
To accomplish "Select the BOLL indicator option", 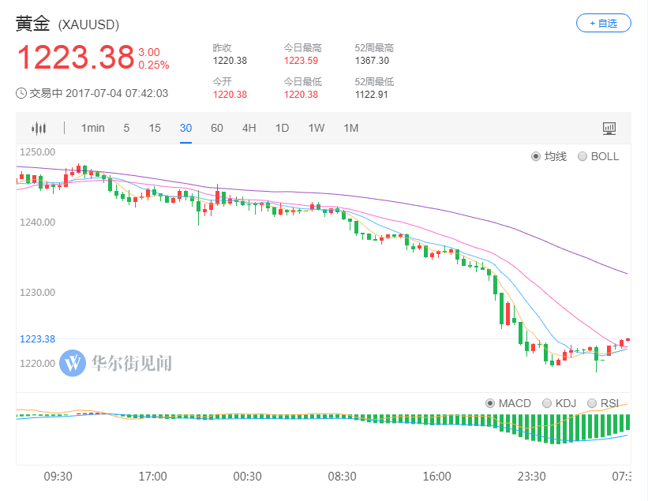I will (583, 156).
